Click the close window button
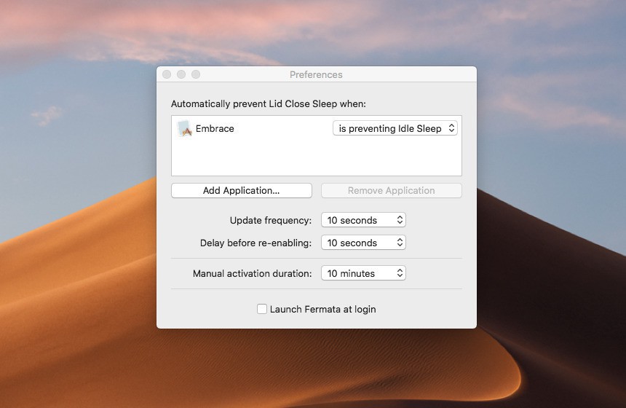The width and height of the screenshot is (626, 408). [x=167, y=74]
